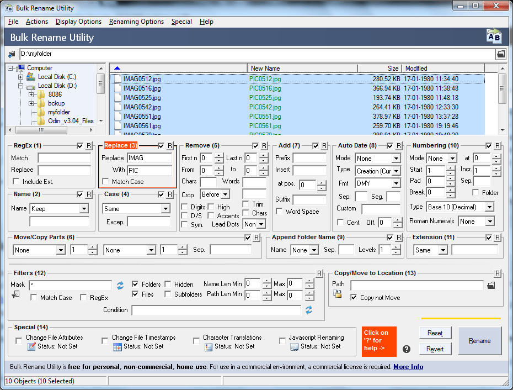Reset RegEx (1) group with R button

pos(89,146)
